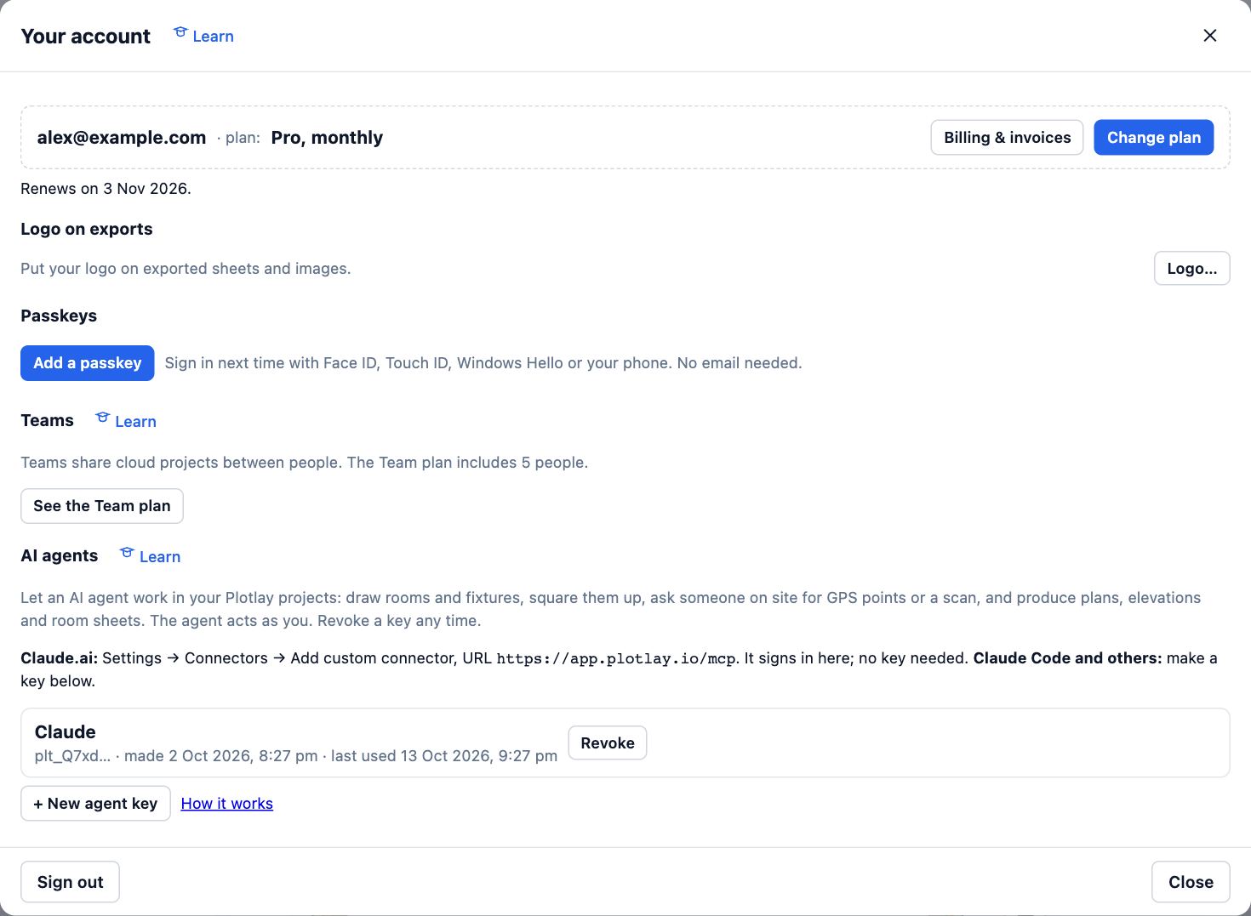Revoke the Claude agent key

[x=608, y=742]
